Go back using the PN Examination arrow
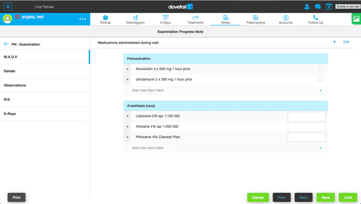 pyautogui.click(x=6, y=44)
